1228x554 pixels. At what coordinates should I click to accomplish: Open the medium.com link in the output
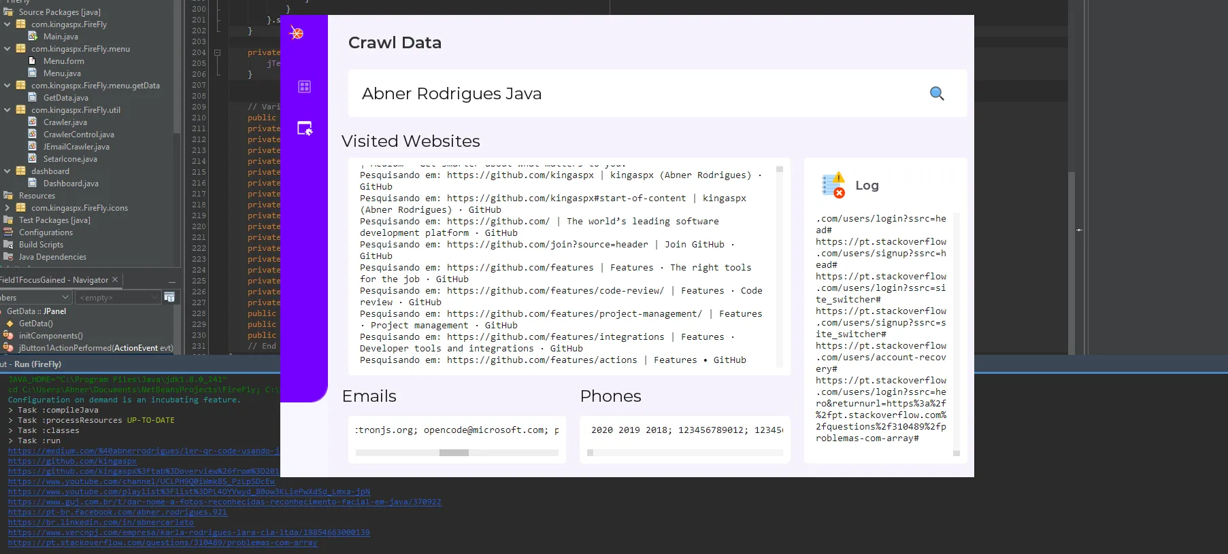(144, 451)
